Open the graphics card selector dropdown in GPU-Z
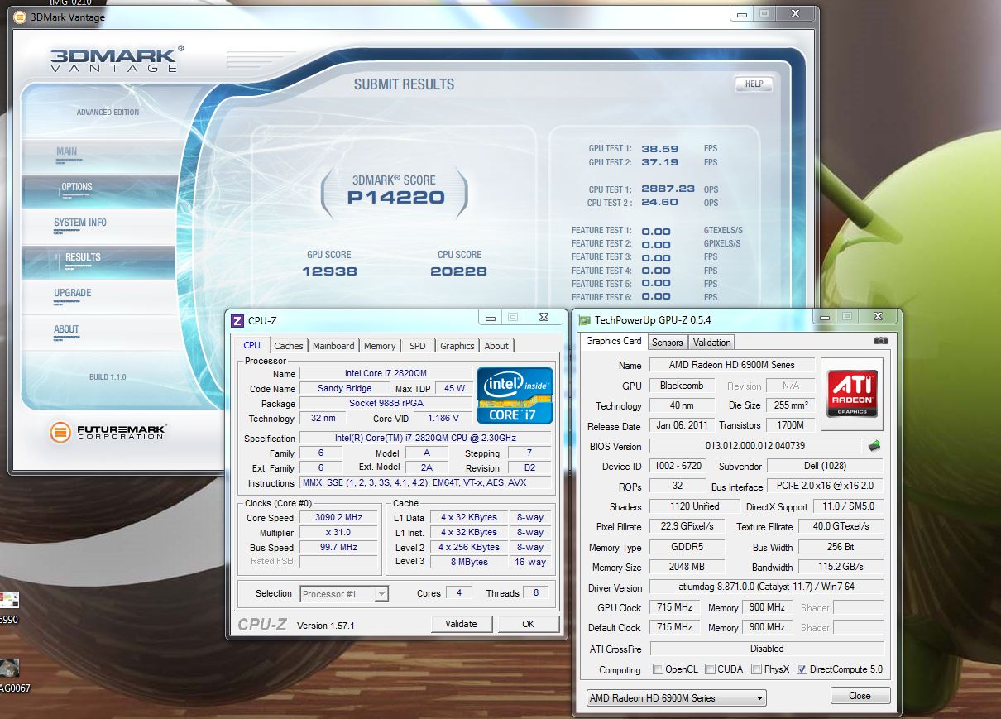Viewport: 1001px width, 719px height. 676,698
